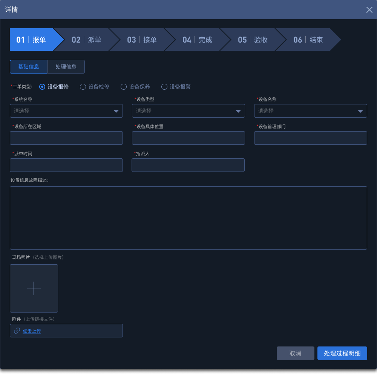The height and width of the screenshot is (377, 377).
Task: Switch to the 处理信息 tab
Action: [66, 67]
